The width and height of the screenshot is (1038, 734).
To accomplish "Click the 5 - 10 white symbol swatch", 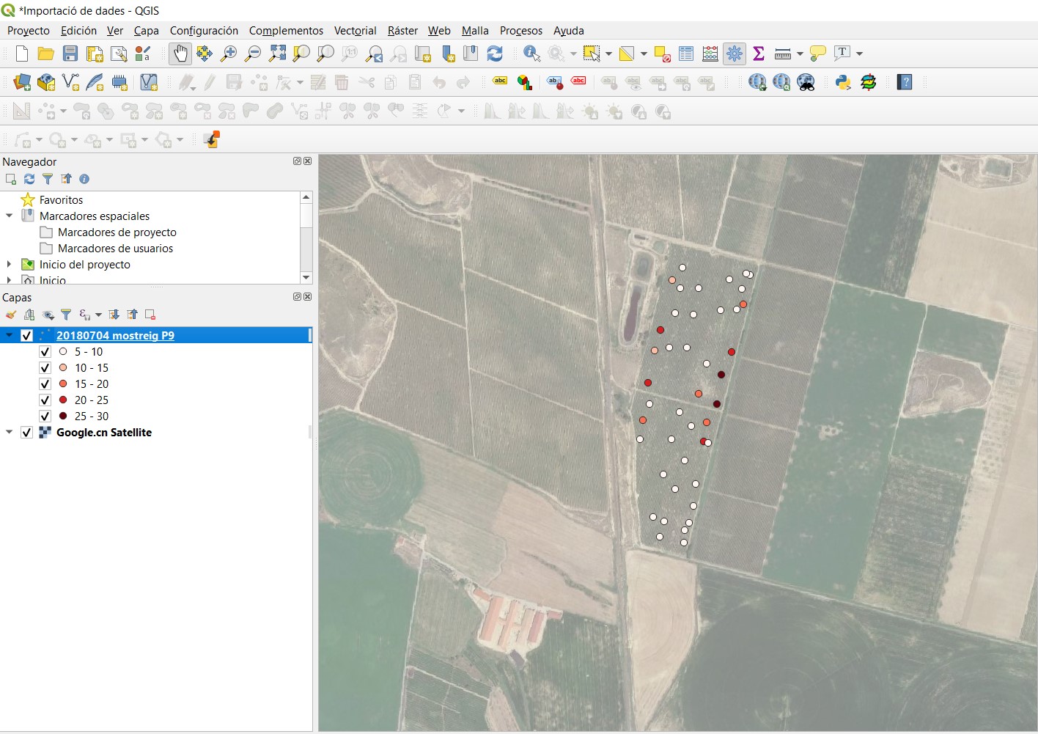I will pos(63,351).
